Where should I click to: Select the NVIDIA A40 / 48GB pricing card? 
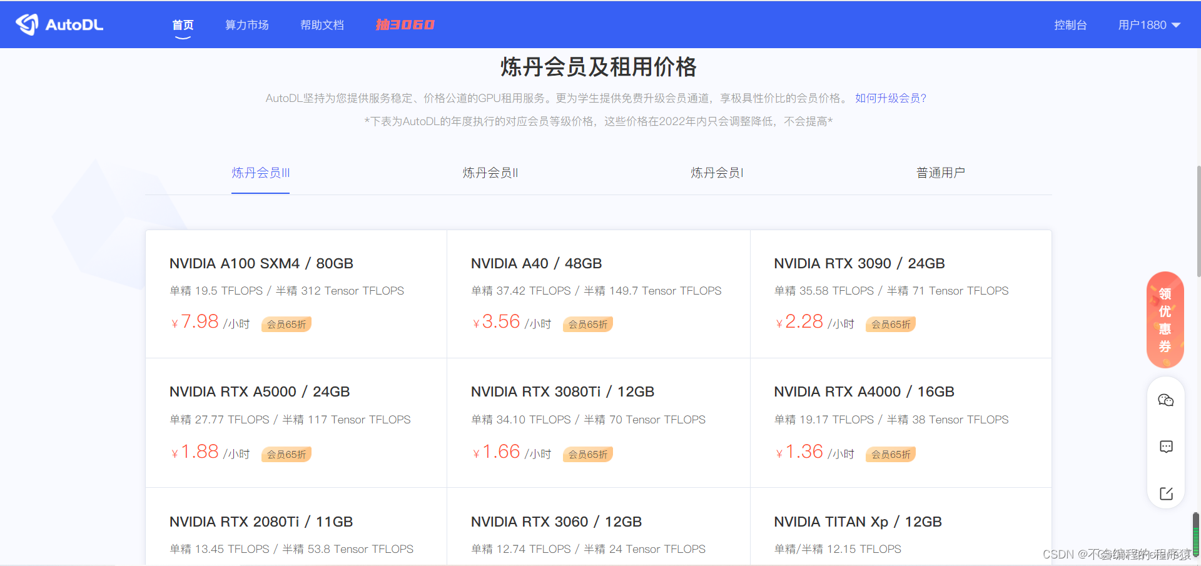(598, 294)
